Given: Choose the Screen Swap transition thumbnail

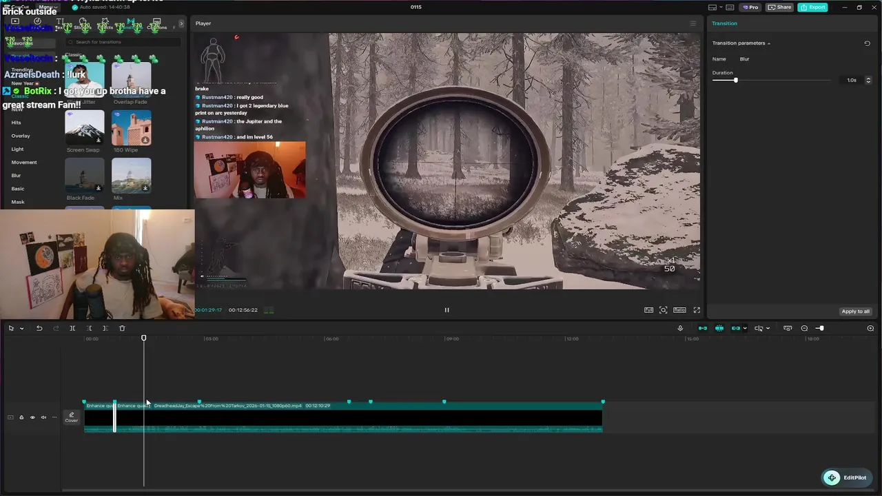Looking at the screenshot, I should (x=85, y=128).
